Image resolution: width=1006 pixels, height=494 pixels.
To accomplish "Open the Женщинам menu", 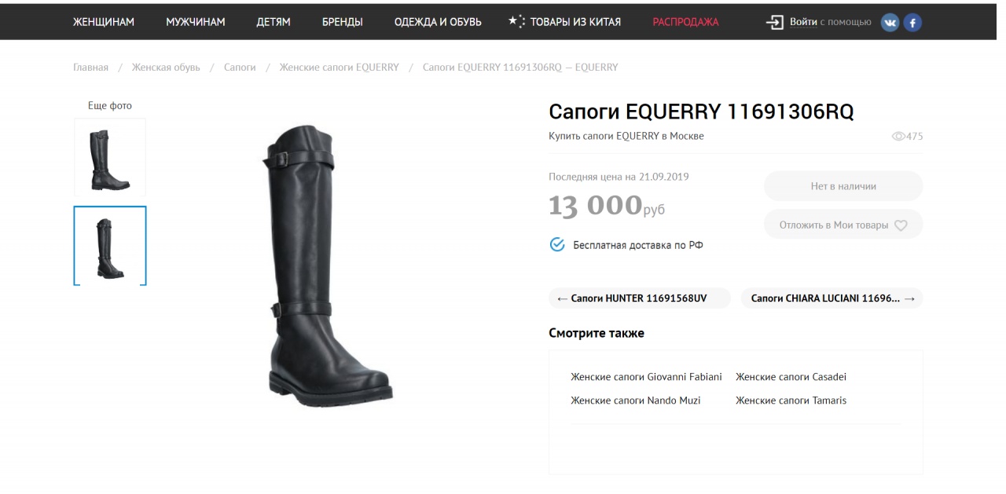I will point(104,22).
